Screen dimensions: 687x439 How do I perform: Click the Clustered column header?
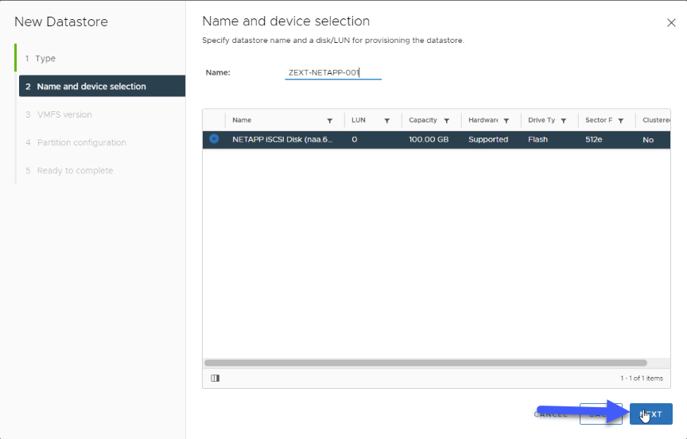(x=655, y=120)
